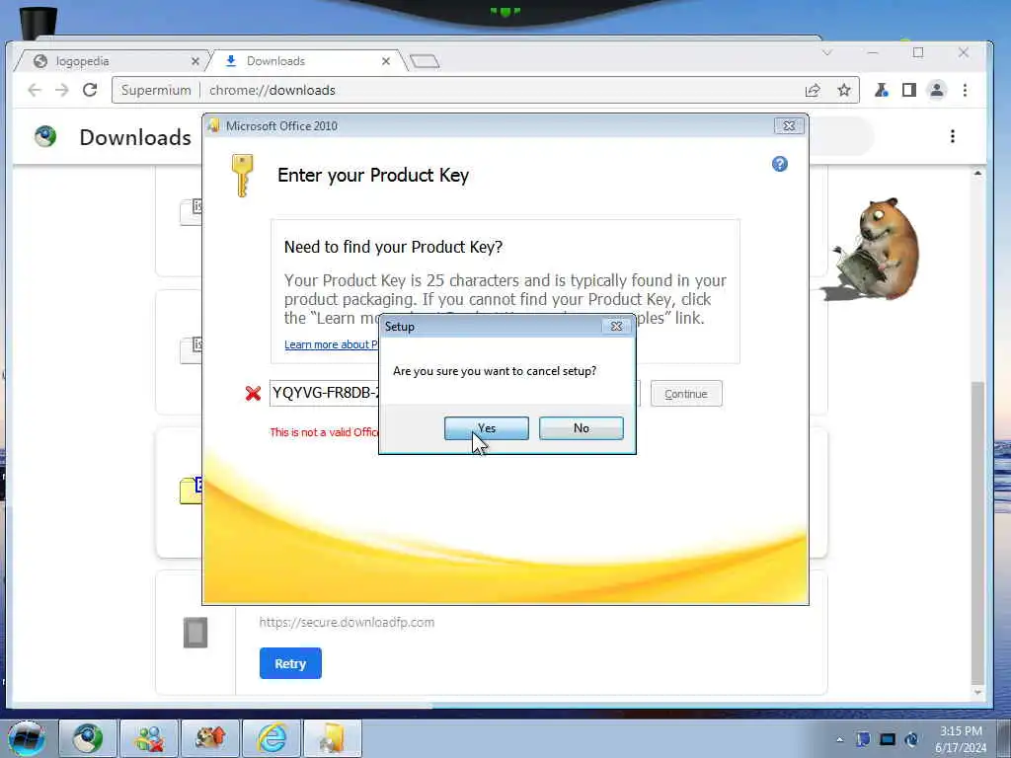Confirm cancel setup with Yes button
The width and height of the screenshot is (1011, 758).
tap(486, 428)
